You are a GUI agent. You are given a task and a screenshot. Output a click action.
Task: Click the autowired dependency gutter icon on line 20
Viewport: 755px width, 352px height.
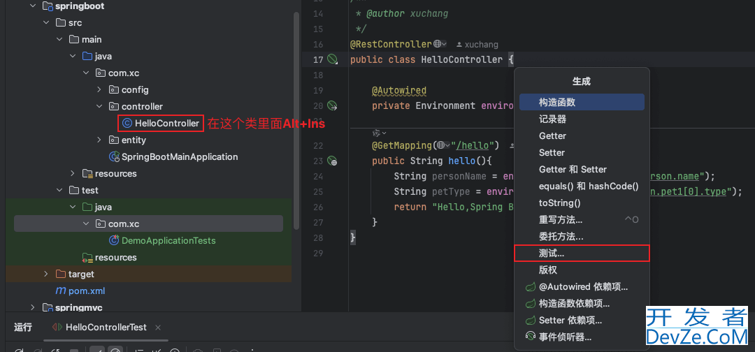click(332, 105)
